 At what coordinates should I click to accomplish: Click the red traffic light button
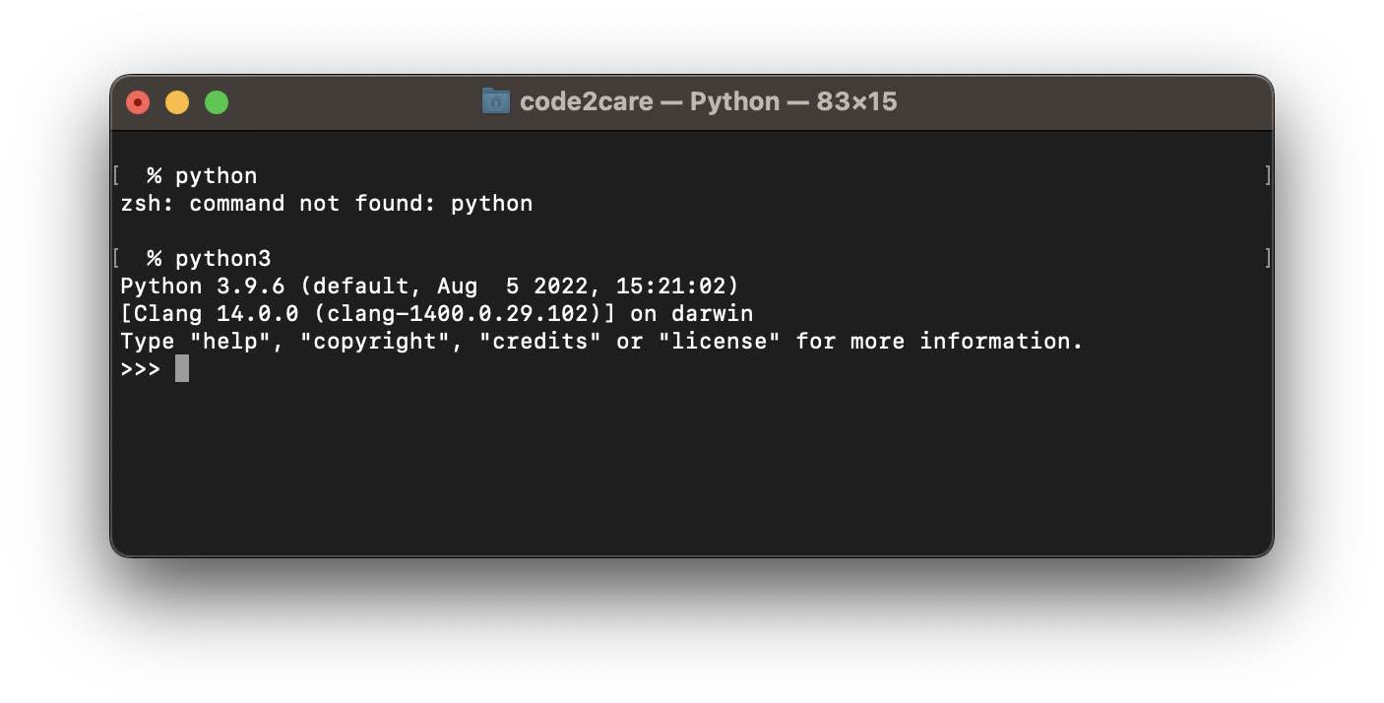click(138, 101)
